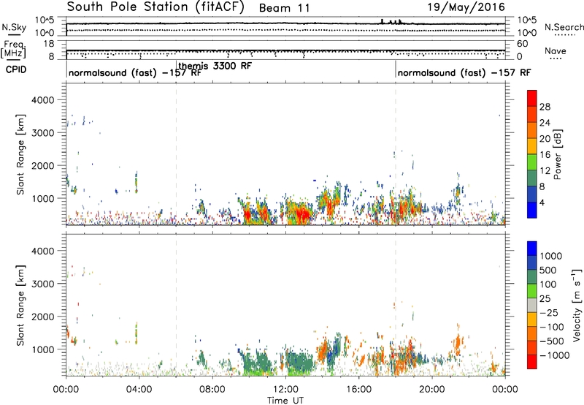The height and width of the screenshot is (405, 584).
Task: Click the '500' value on the Velocity colorbar
Action: click(x=548, y=270)
